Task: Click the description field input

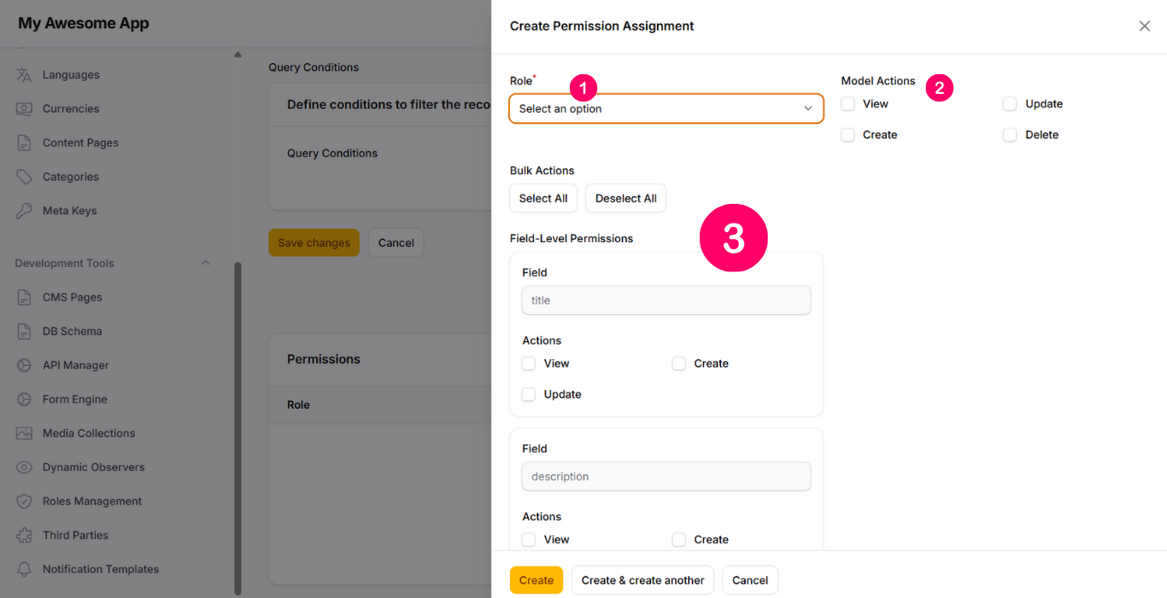Action: click(x=666, y=477)
